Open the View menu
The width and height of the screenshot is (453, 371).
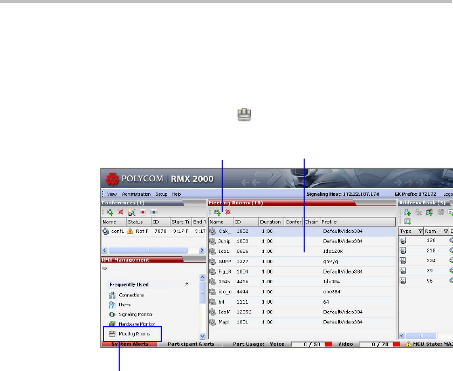[x=112, y=194]
